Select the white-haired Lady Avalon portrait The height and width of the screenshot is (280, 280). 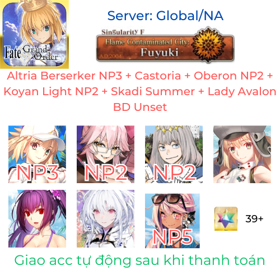pos(105,218)
